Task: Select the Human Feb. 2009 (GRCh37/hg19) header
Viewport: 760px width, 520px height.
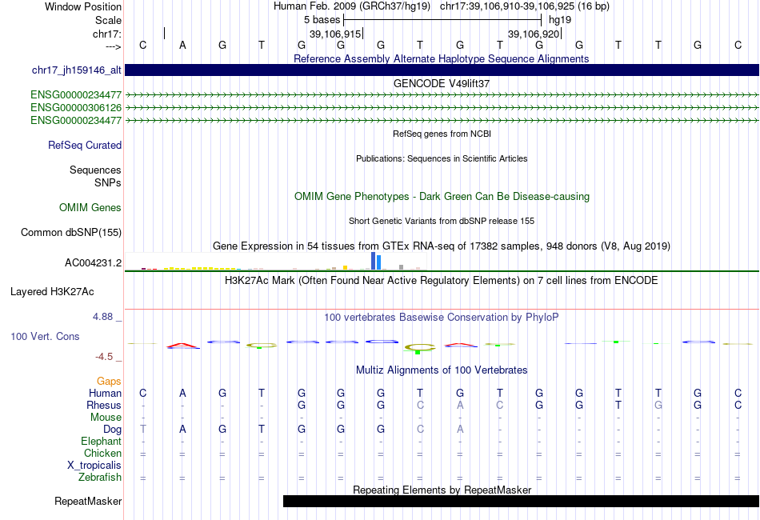Action: (352, 6)
